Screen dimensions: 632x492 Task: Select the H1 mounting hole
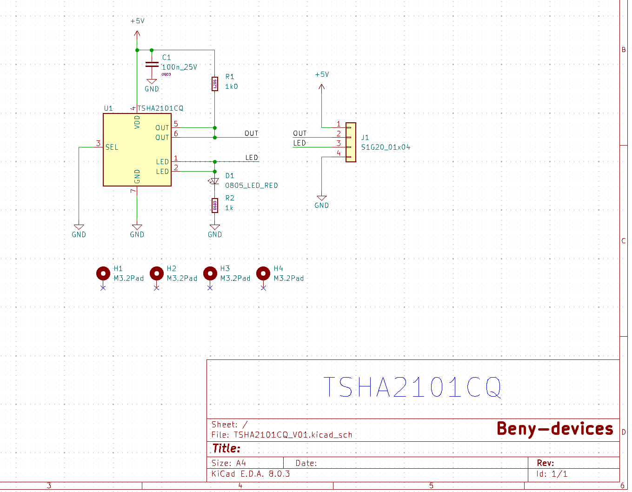point(103,273)
